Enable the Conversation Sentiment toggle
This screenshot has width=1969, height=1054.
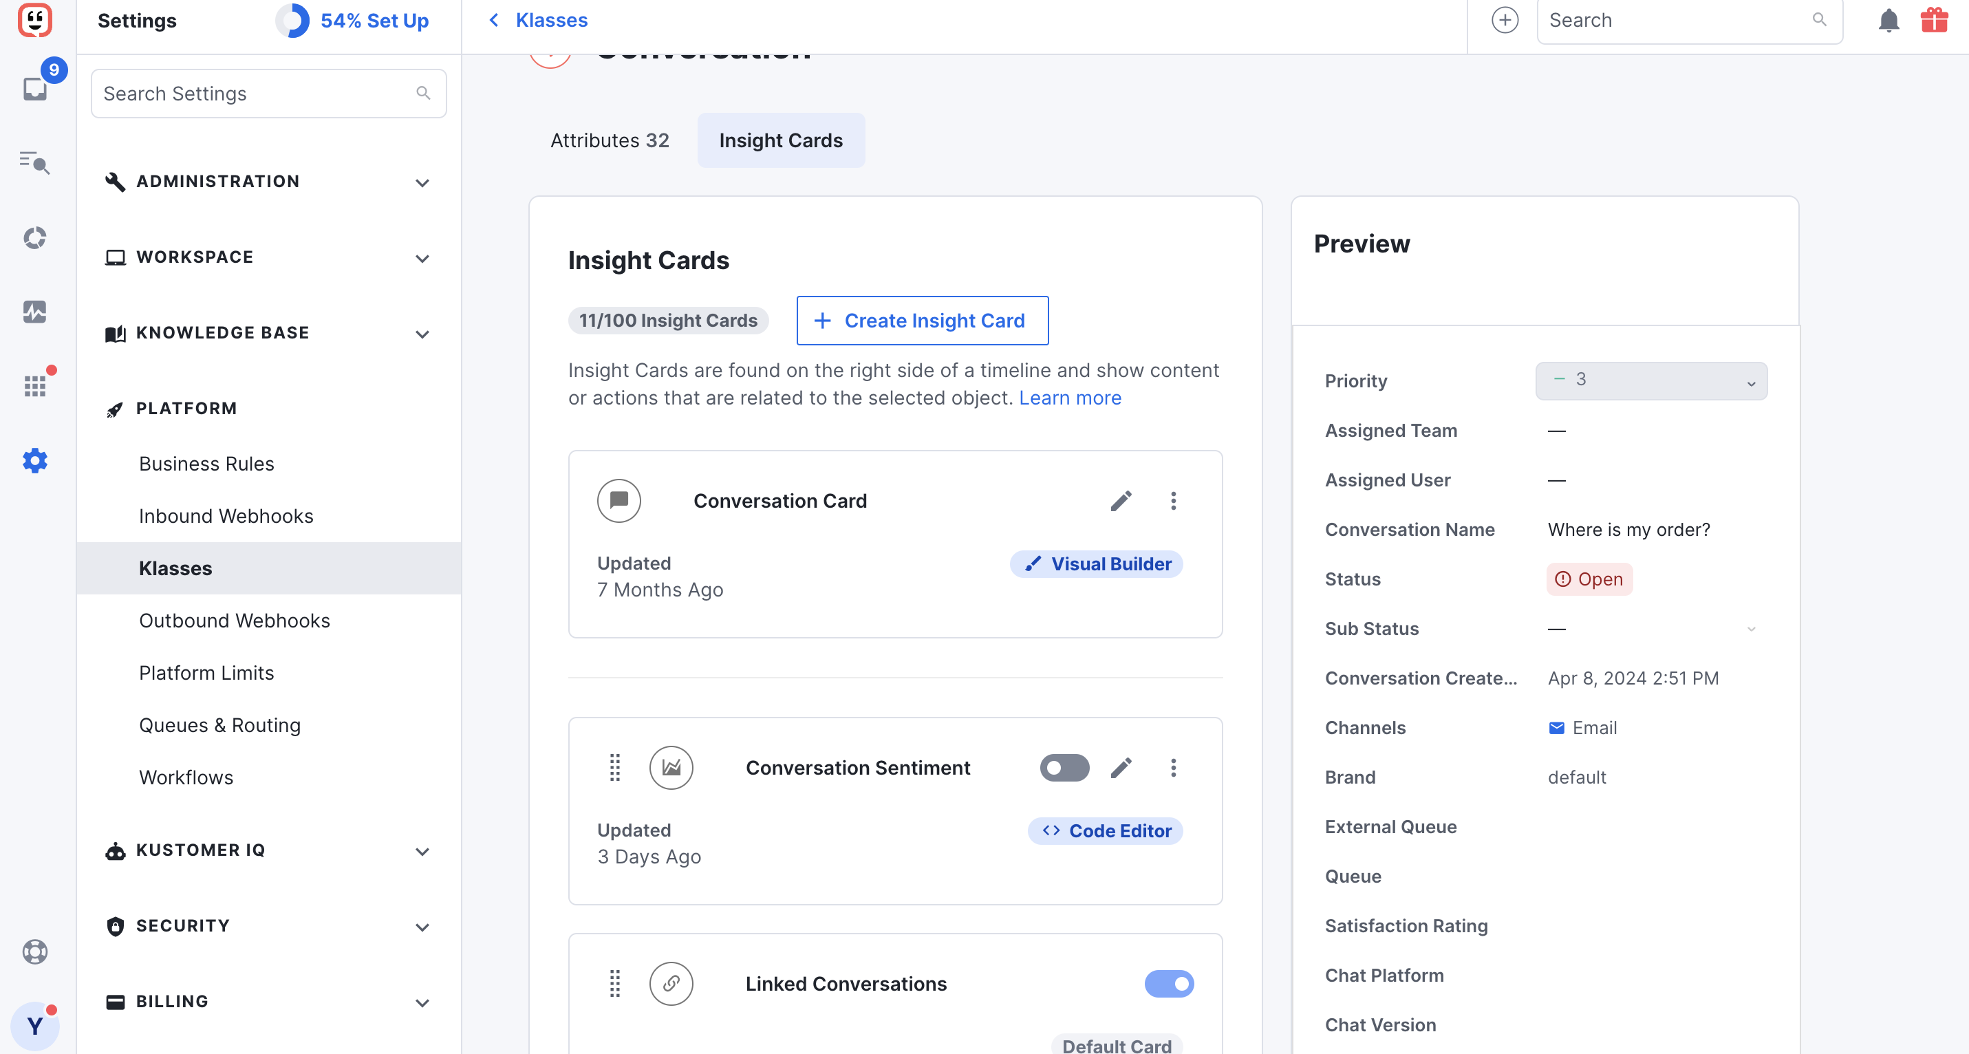1064,767
